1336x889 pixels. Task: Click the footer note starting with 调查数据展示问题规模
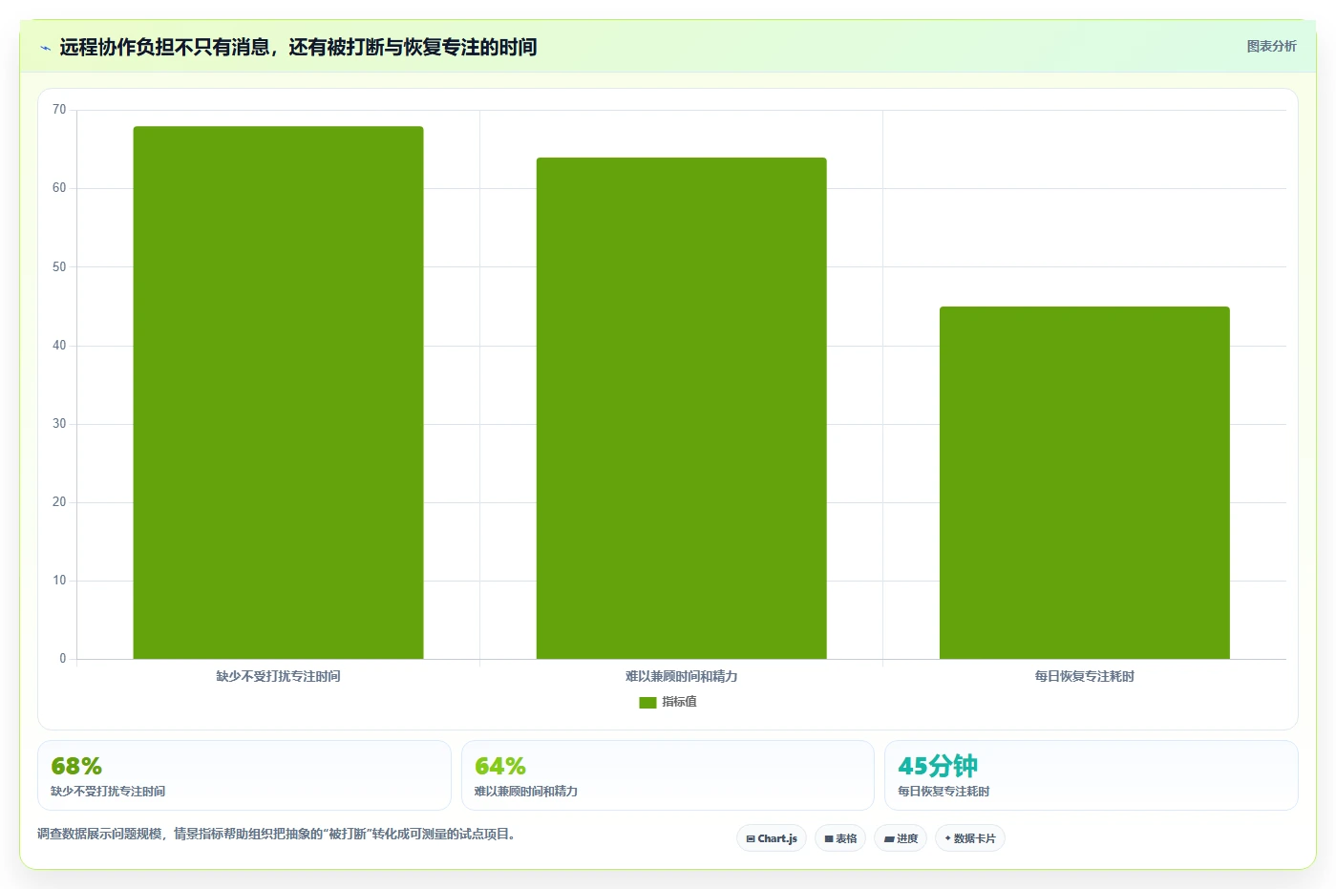[x=277, y=835]
